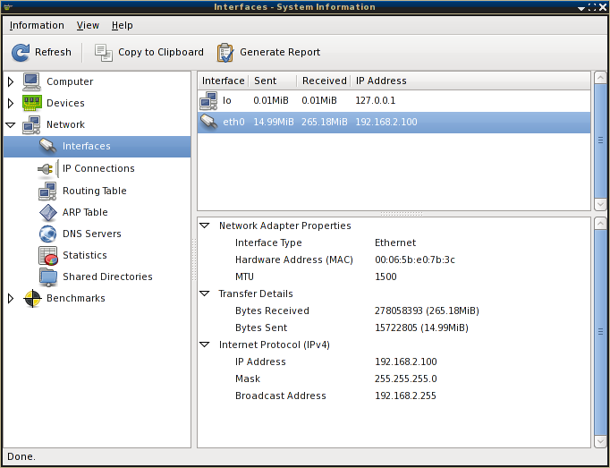The width and height of the screenshot is (610, 468).
Task: Select ARP Table in the sidebar
Action: click(x=85, y=212)
